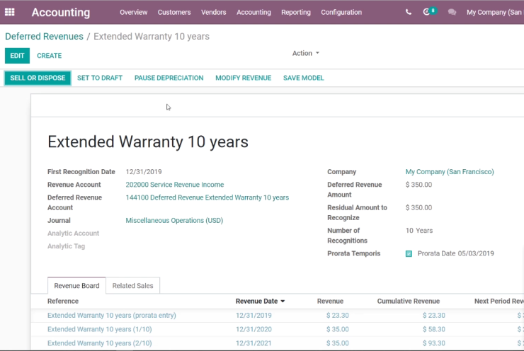Click the Revenue column header
Screen dimensions: 524x351
coord(330,301)
